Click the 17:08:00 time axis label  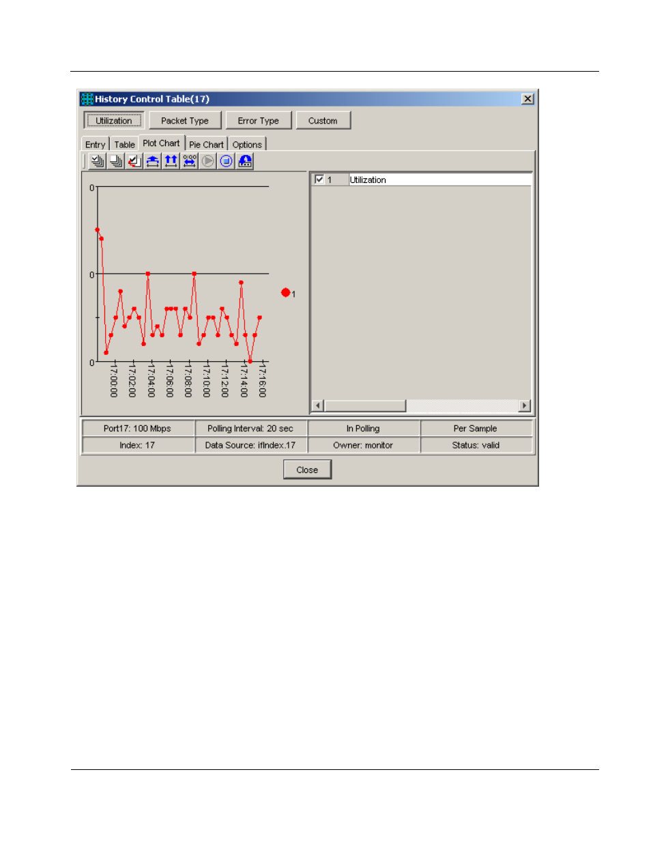[188, 382]
